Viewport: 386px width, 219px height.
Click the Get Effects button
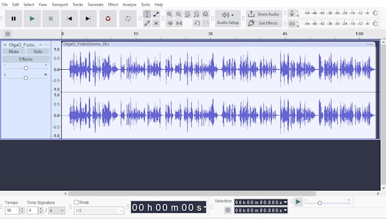[x=264, y=23]
